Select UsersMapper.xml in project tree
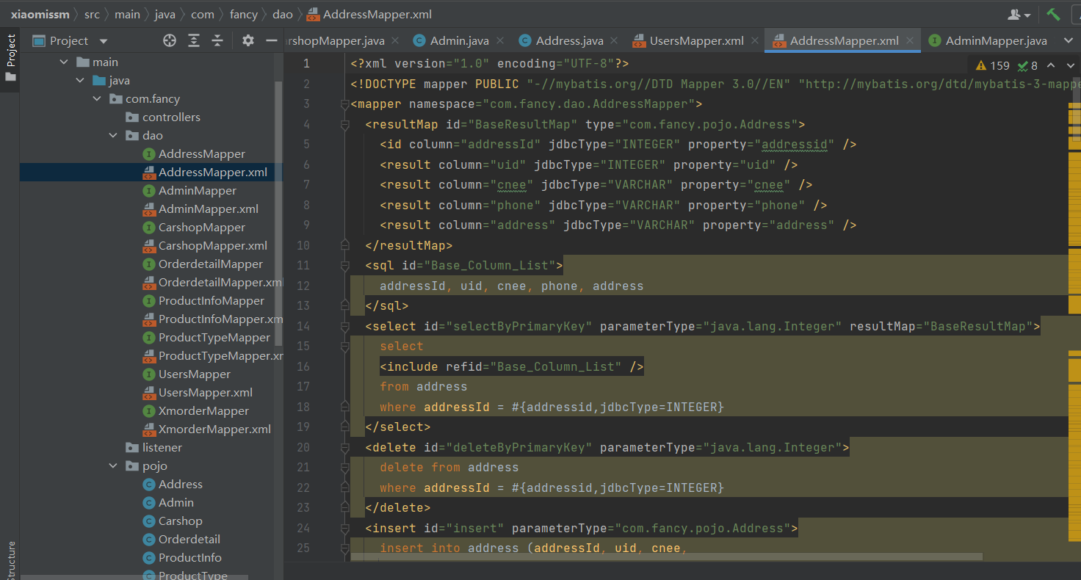The image size is (1081, 580). click(206, 393)
